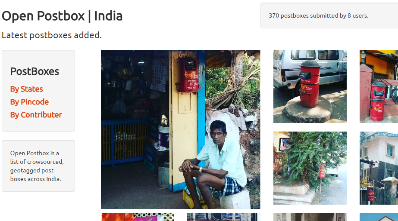Open the large featured shop photo
Screen dimensions: 398x221
coord(181,129)
